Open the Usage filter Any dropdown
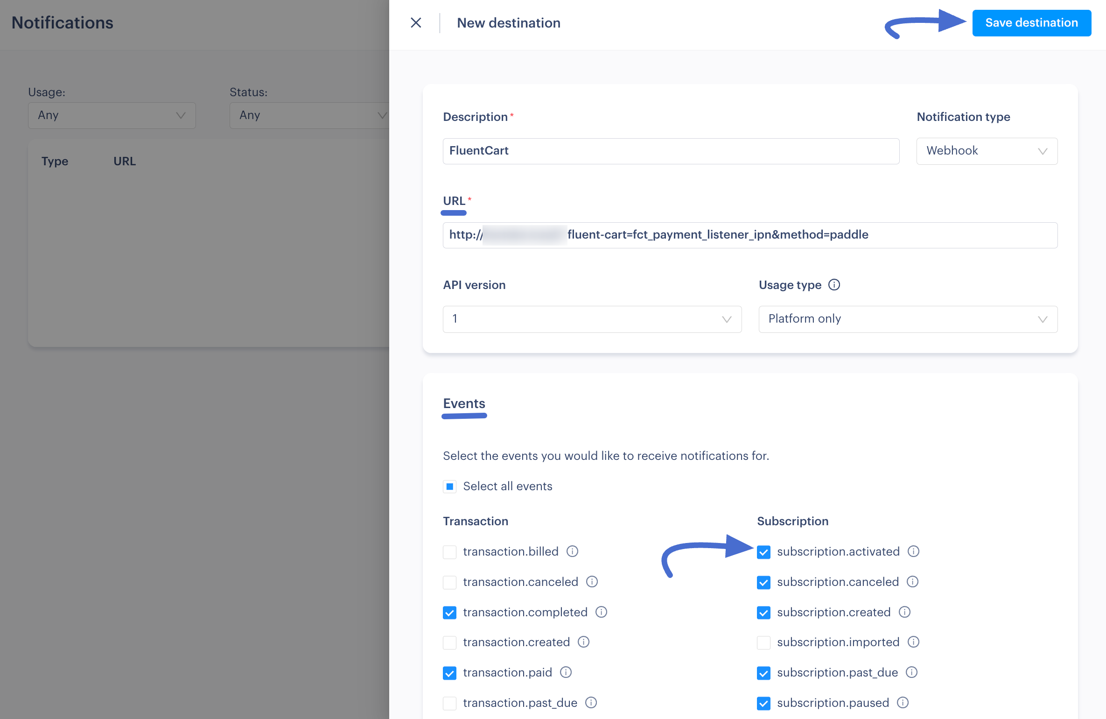The height and width of the screenshot is (719, 1106). point(112,115)
